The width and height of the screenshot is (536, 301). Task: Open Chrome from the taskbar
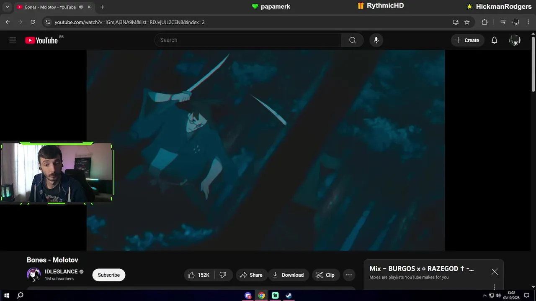pos(261,296)
